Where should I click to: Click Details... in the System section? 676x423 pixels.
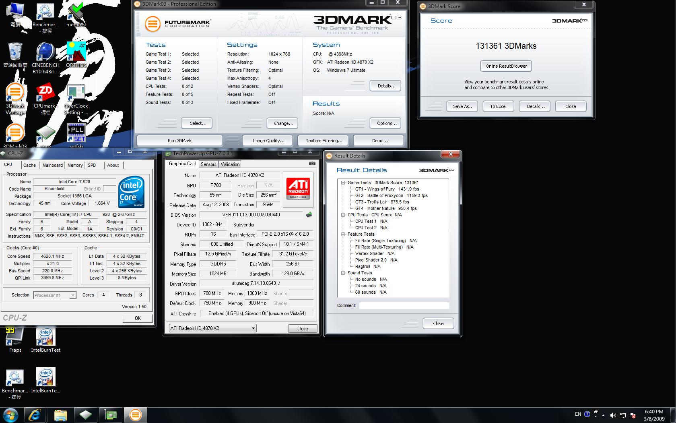386,86
